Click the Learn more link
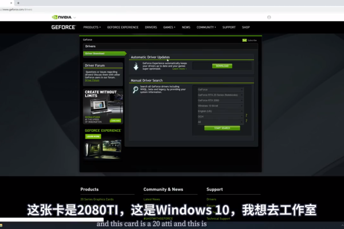 tap(179, 69)
